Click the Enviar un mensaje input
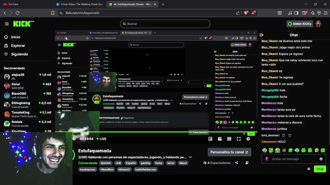Viewport: 330px width, 185px height. click(x=294, y=159)
